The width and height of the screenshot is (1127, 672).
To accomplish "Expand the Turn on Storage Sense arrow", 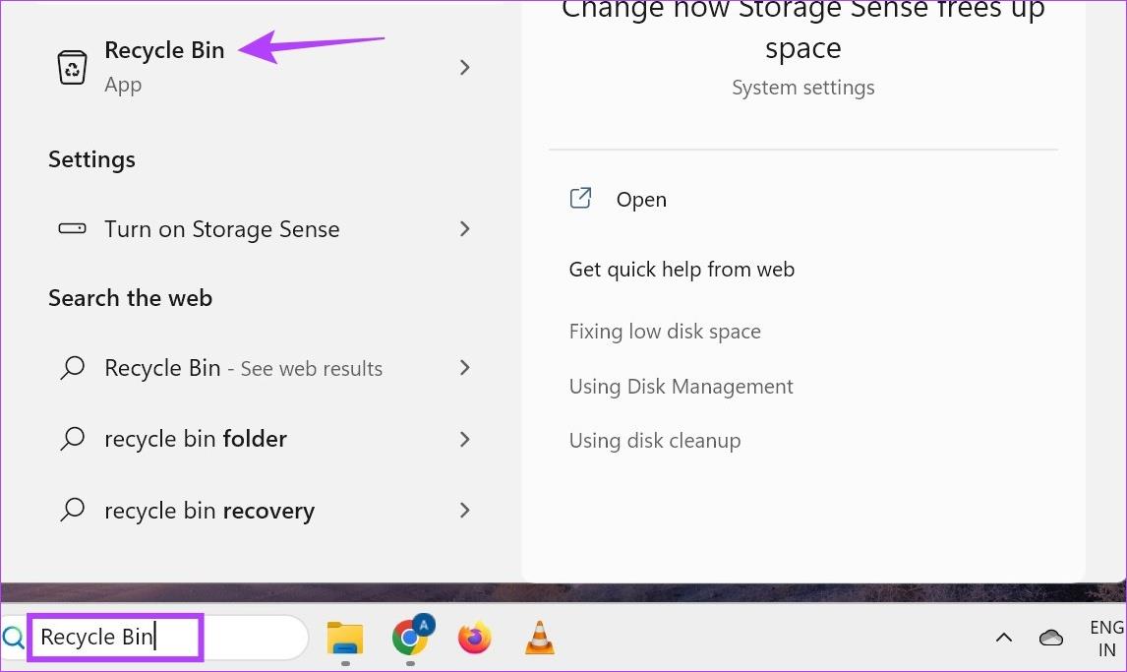I will (x=464, y=229).
